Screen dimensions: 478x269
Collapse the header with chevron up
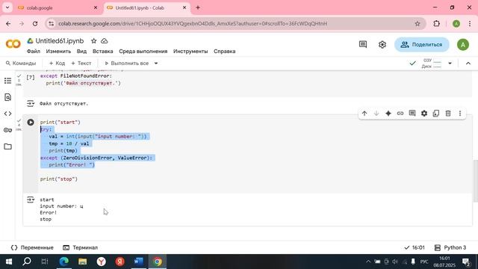468,64
